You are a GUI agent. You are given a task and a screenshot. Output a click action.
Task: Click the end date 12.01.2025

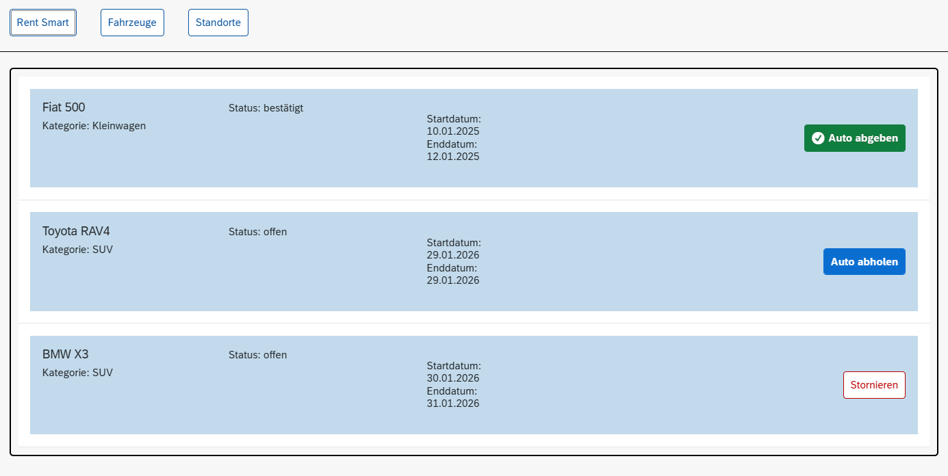pos(452,157)
